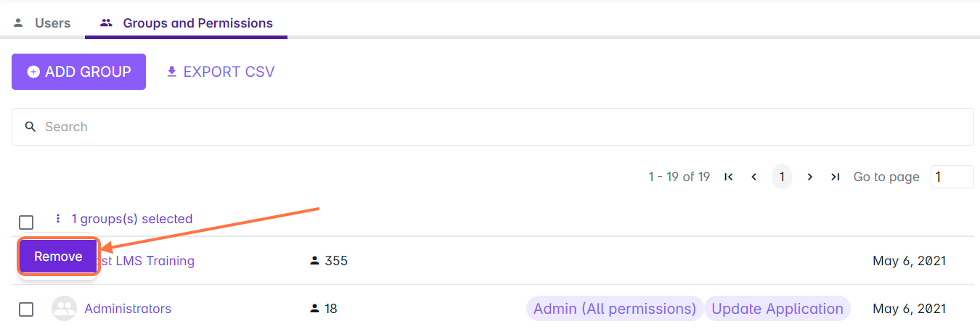Open the three-dot bulk actions menu
Image resolution: width=980 pixels, height=329 pixels.
click(58, 218)
